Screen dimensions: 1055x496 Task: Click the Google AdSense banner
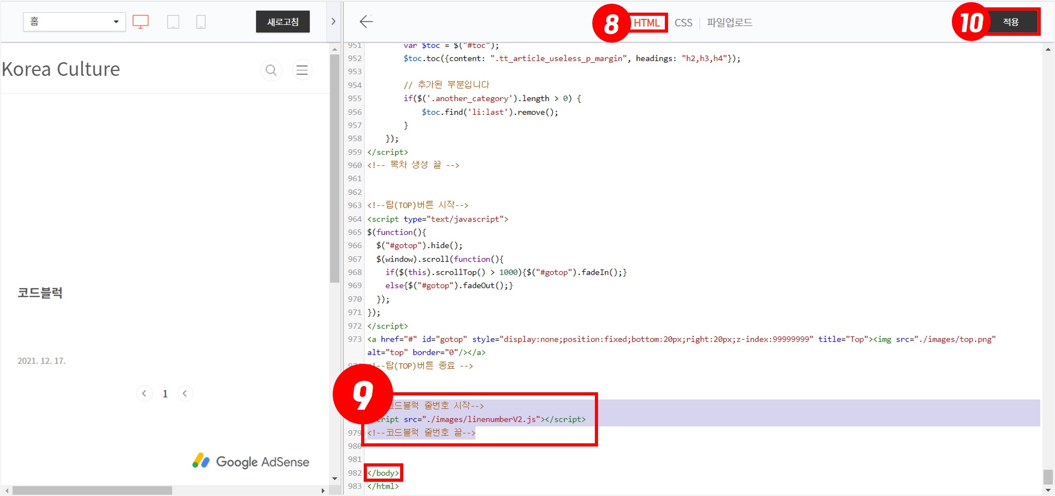[251, 461]
